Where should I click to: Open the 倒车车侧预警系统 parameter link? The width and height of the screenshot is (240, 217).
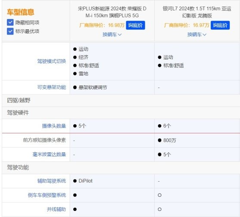47,195
